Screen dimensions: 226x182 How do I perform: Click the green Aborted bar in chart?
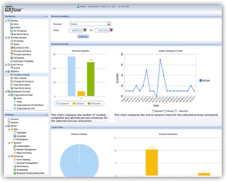pyautogui.click(x=91, y=79)
